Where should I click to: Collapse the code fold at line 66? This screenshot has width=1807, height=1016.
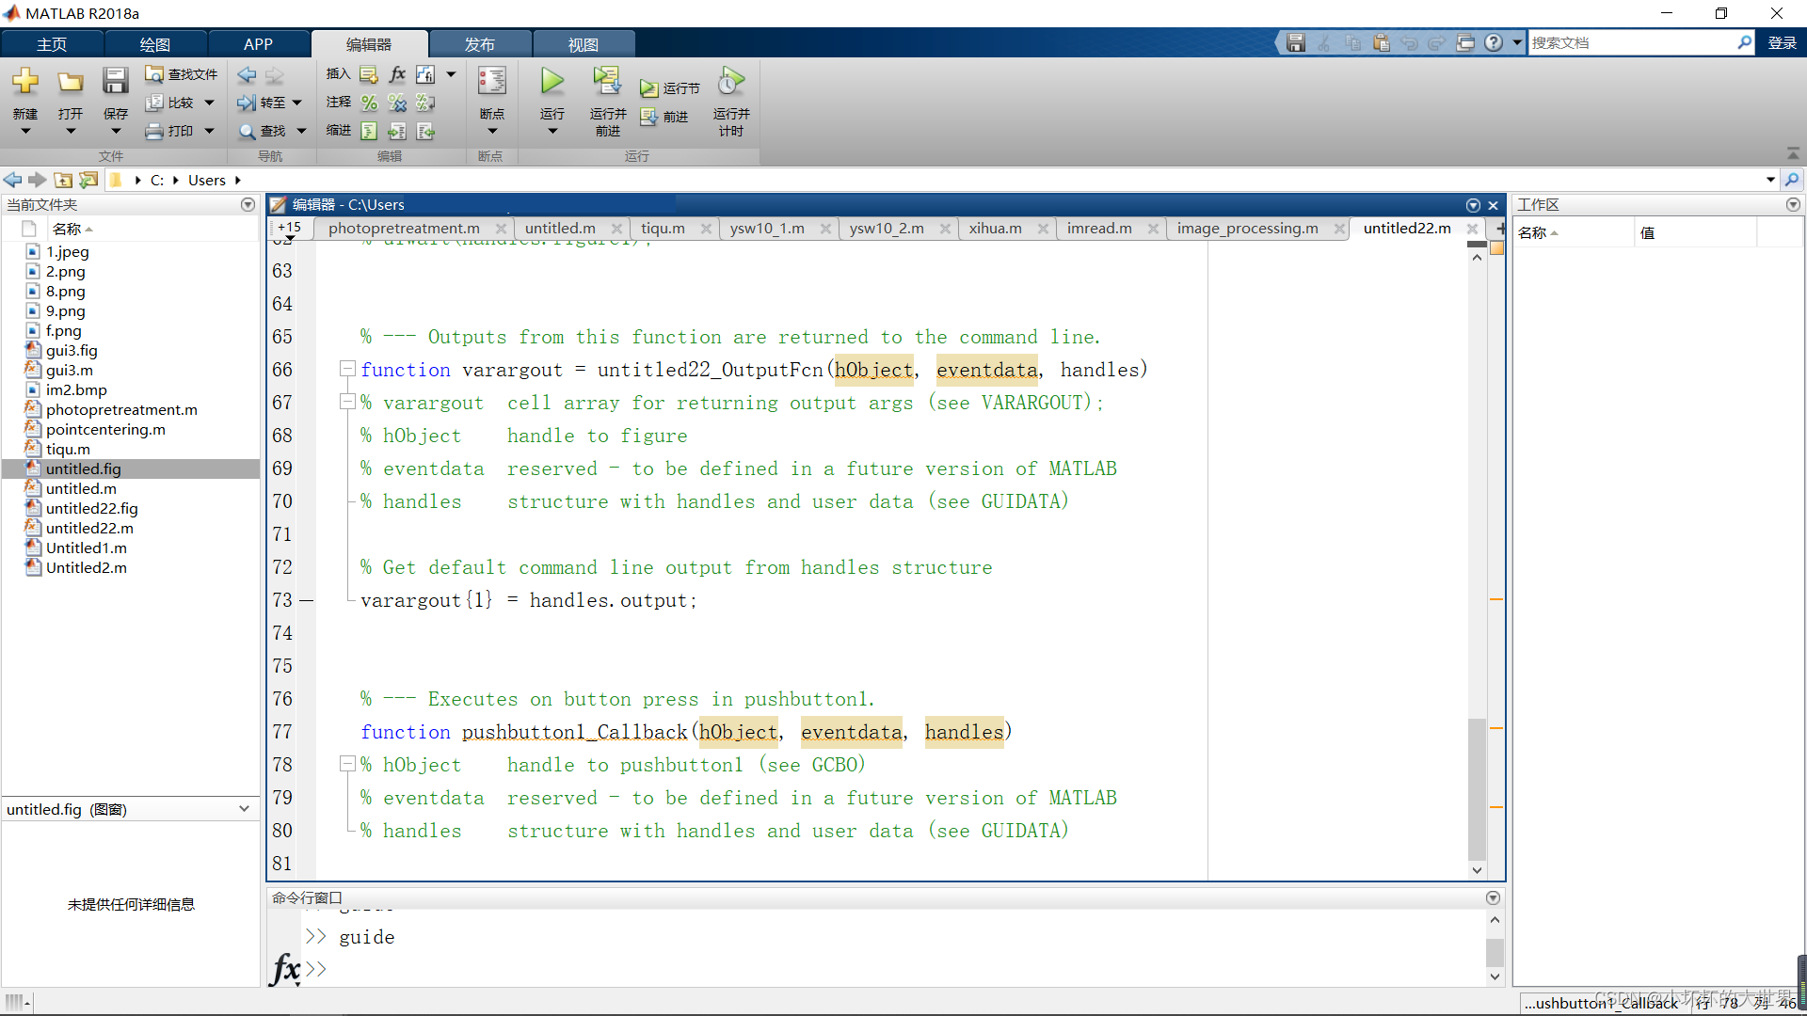tap(347, 369)
